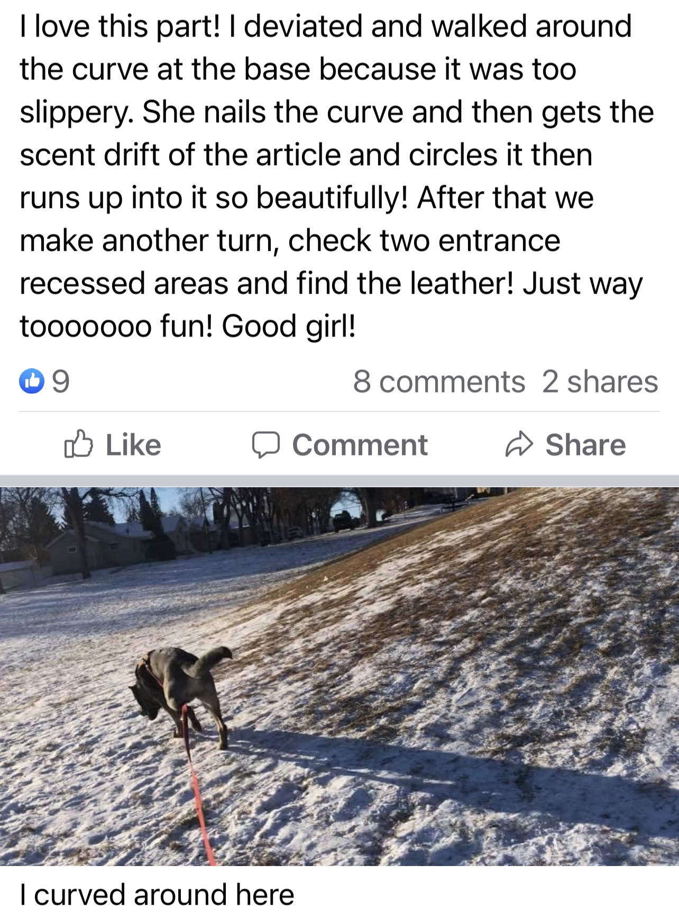Tap the gray divider bar above the photo

click(x=339, y=481)
